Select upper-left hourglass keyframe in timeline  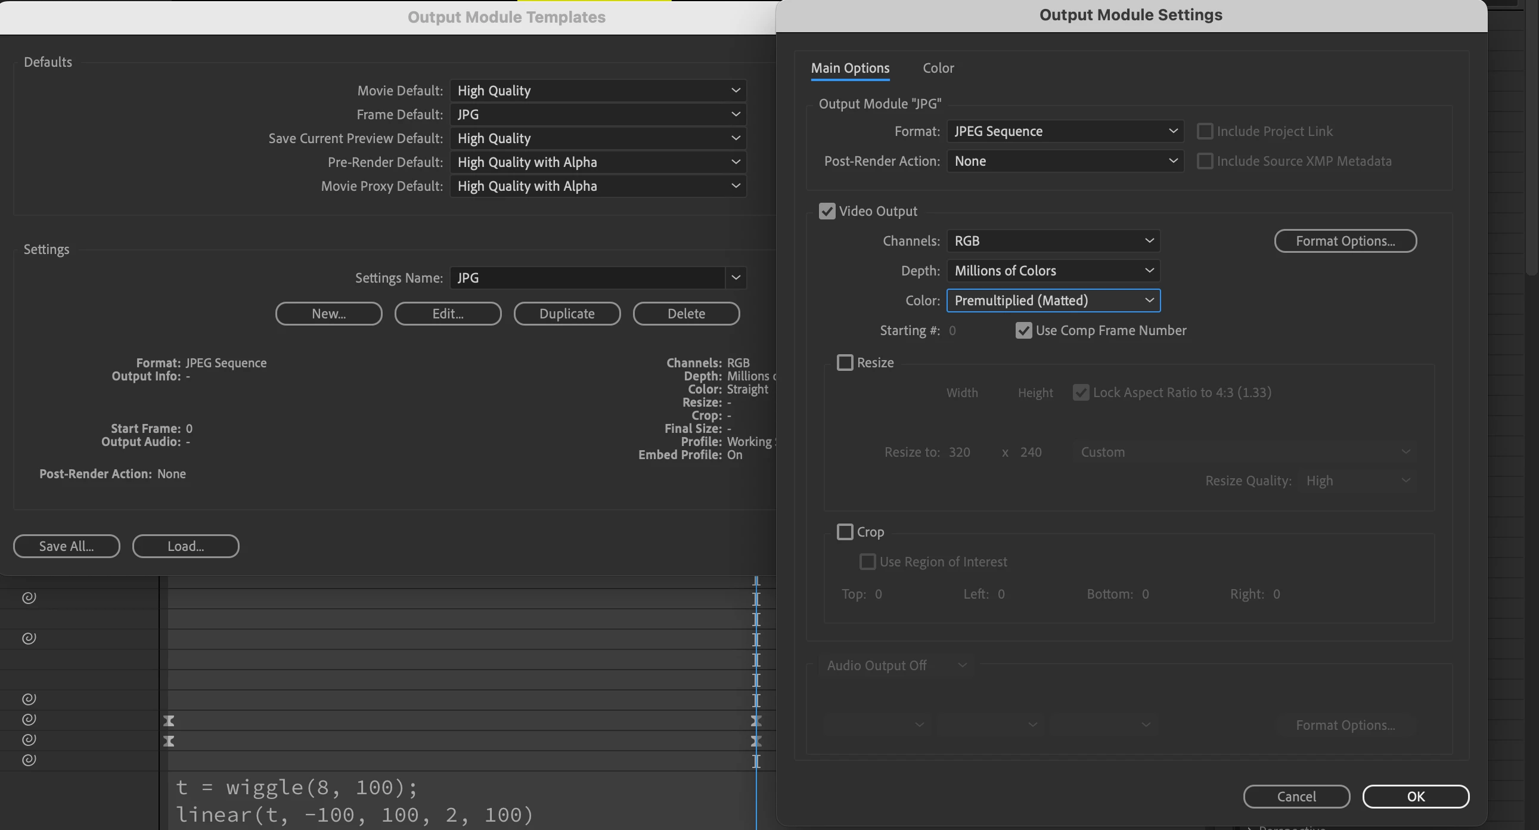(x=169, y=721)
